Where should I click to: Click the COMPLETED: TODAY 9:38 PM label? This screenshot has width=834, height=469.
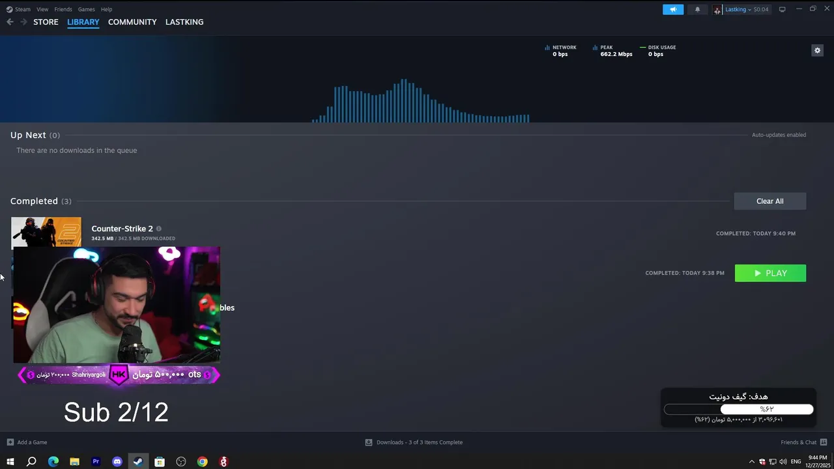click(685, 273)
